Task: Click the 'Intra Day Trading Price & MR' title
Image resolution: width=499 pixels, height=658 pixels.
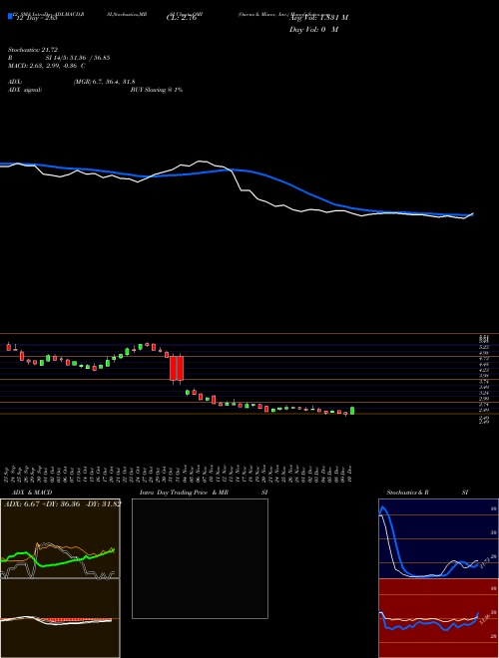Action: point(184,493)
